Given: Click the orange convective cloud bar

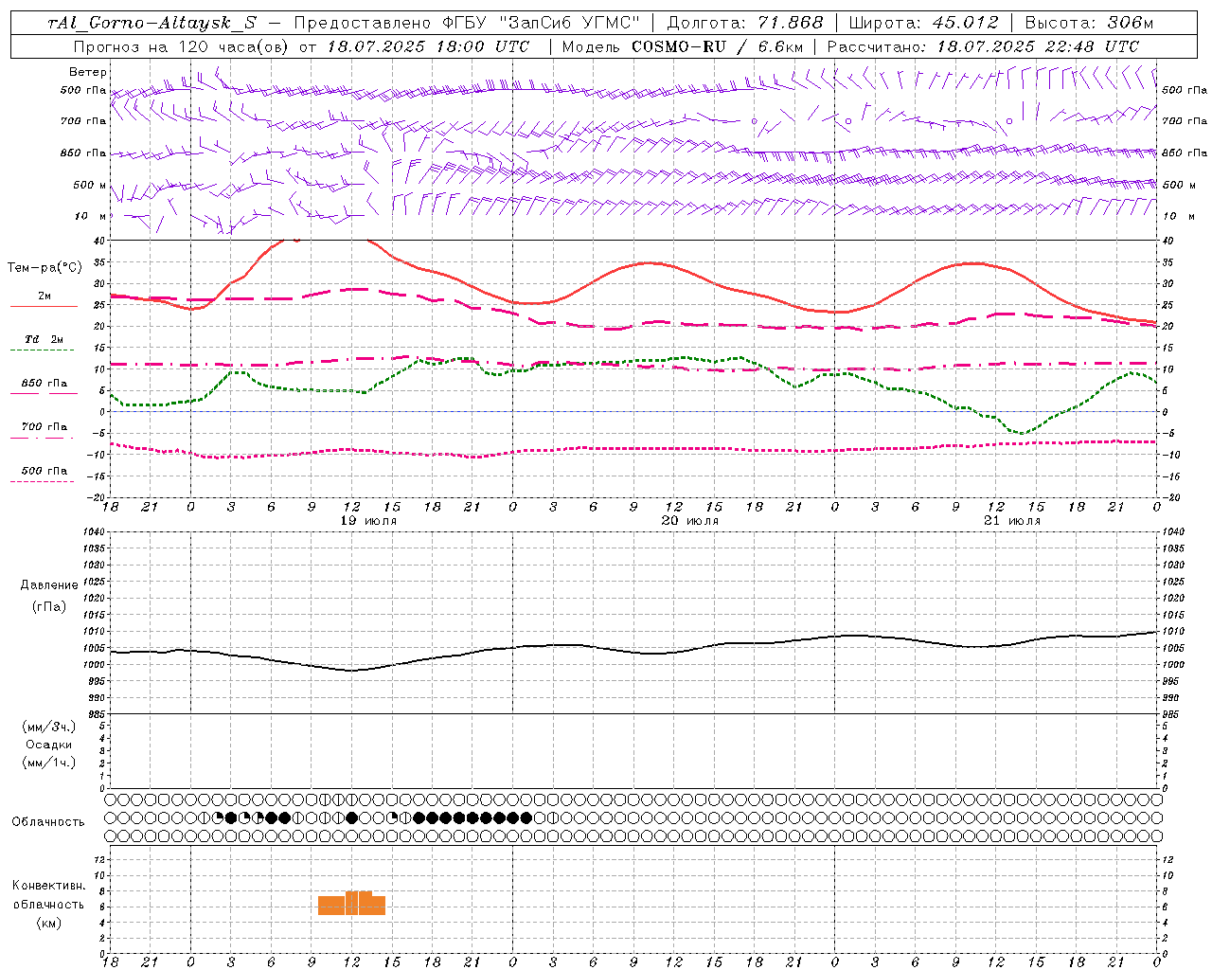Looking at the screenshot, I should (x=351, y=903).
